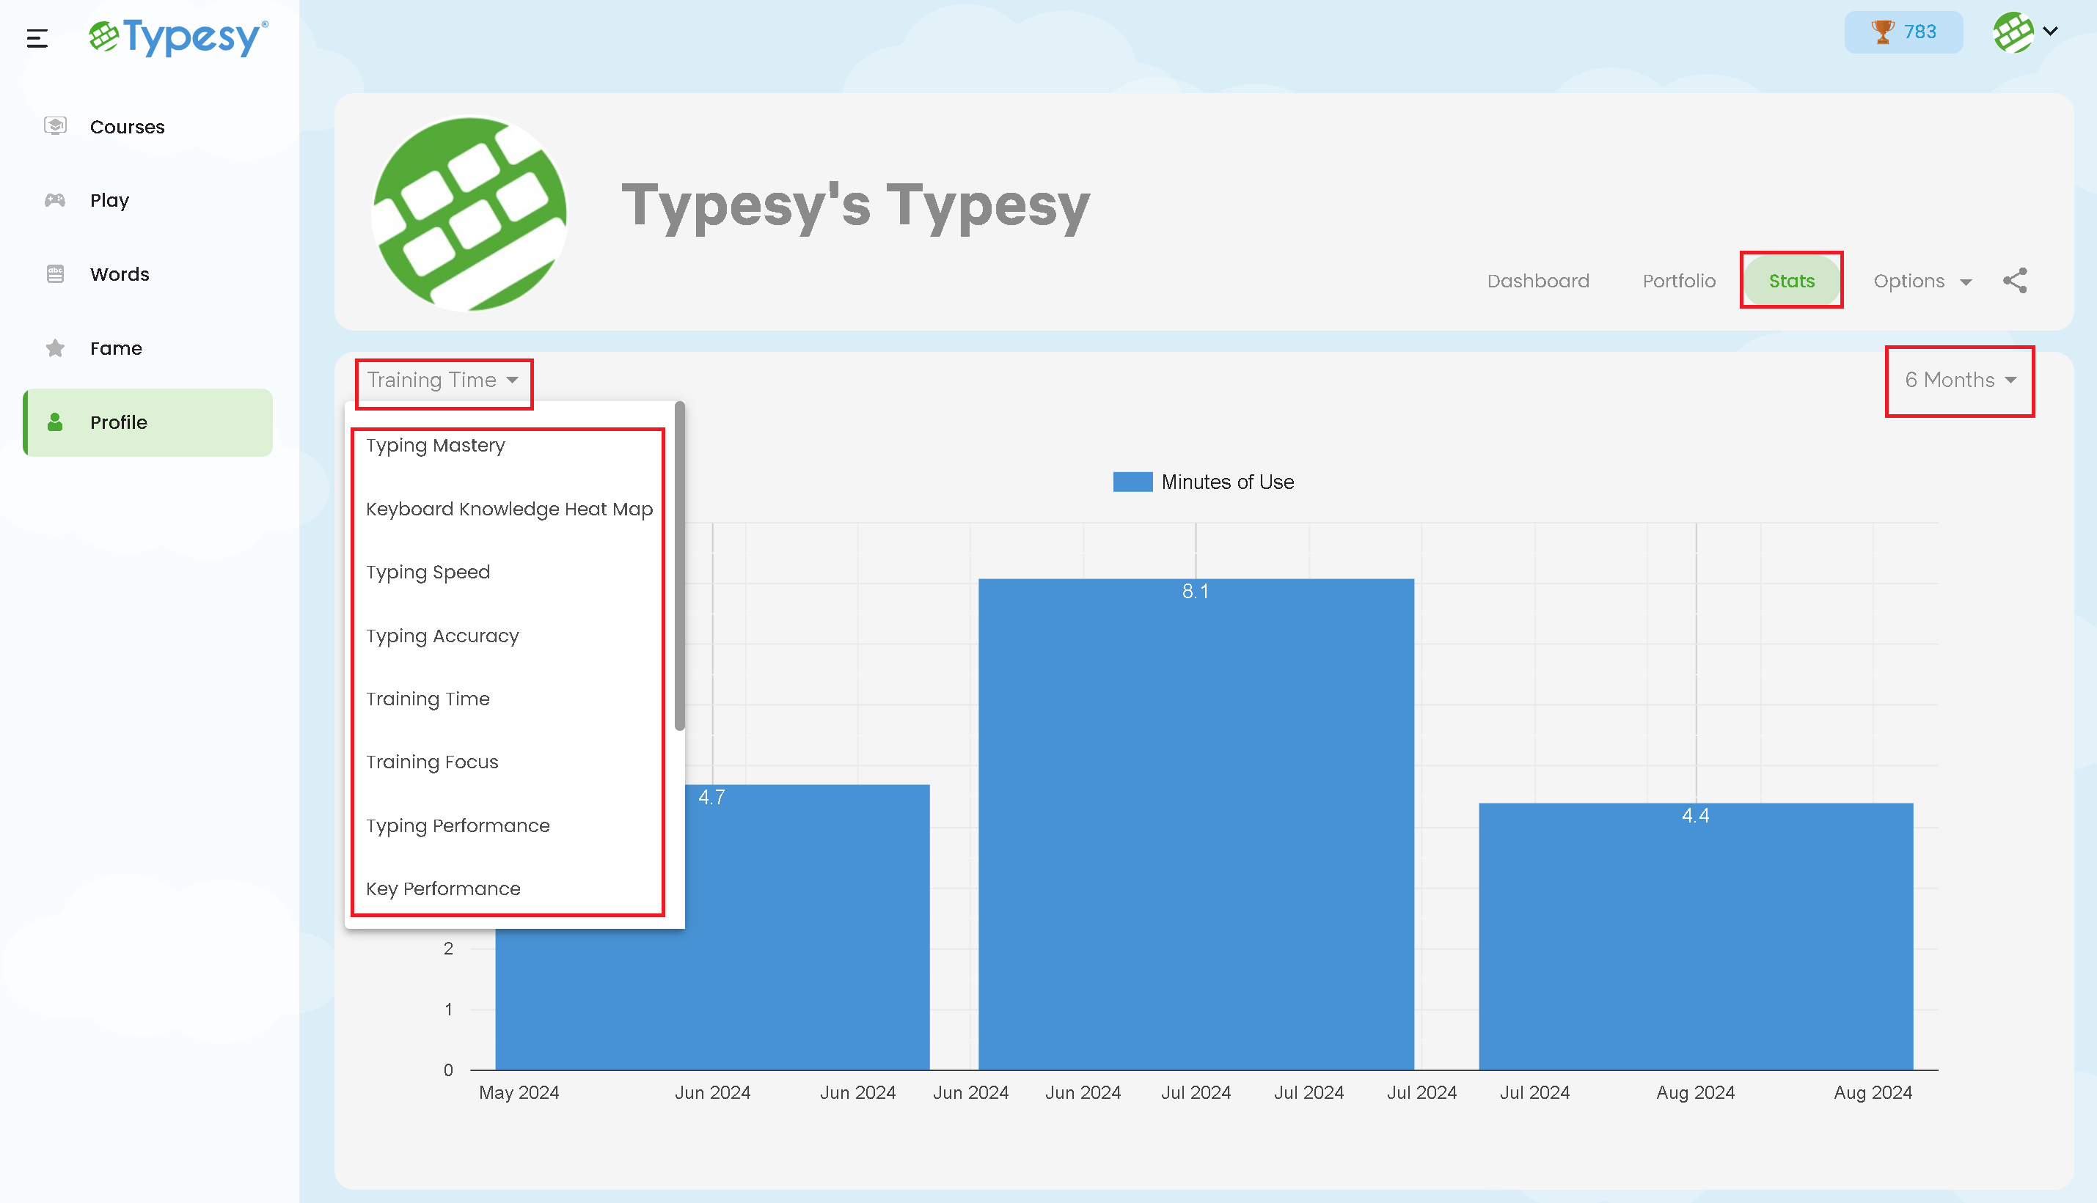Collapse the sidebar with the hamburger icon

[x=37, y=38]
